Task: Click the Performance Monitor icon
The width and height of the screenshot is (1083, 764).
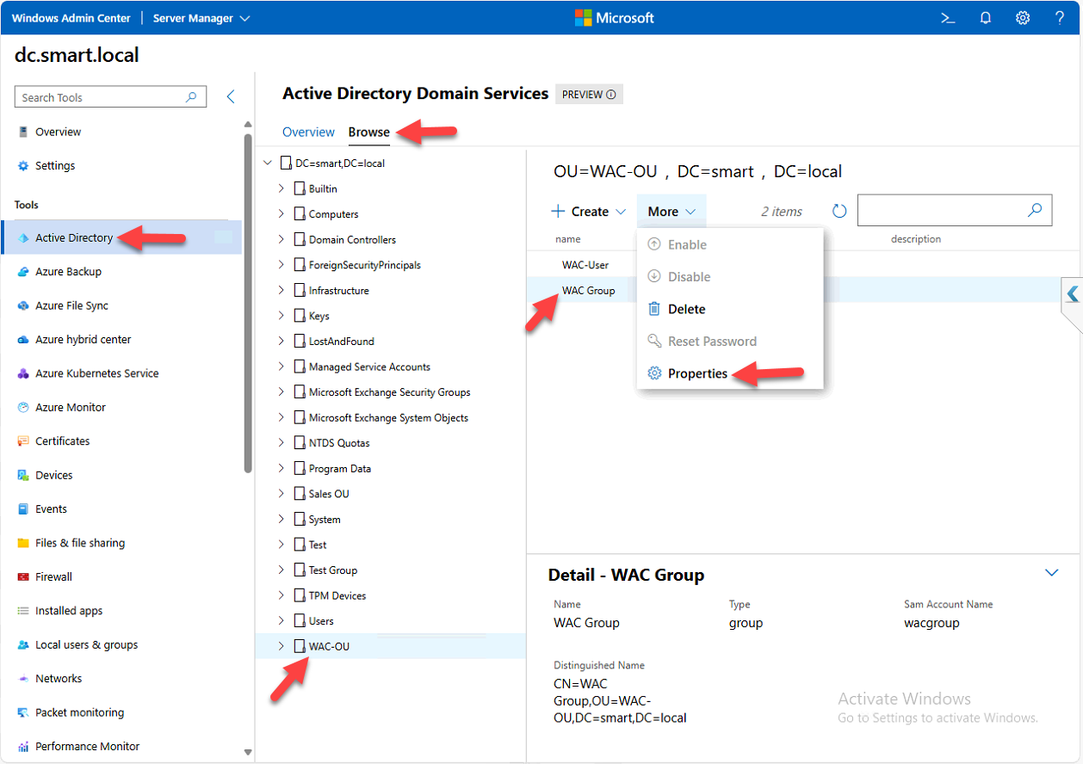Action: (23, 747)
